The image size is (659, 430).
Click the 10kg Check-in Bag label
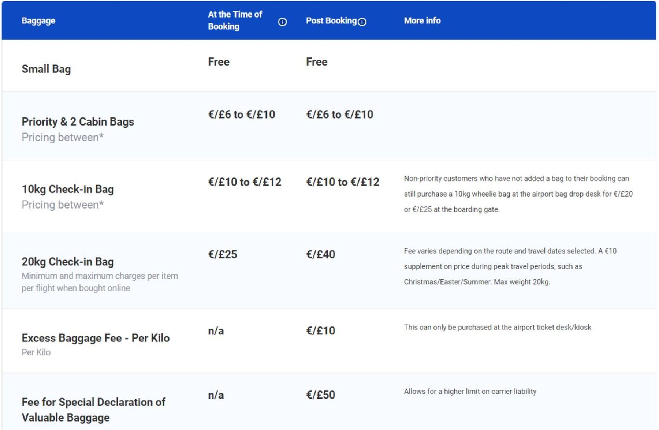tap(68, 189)
